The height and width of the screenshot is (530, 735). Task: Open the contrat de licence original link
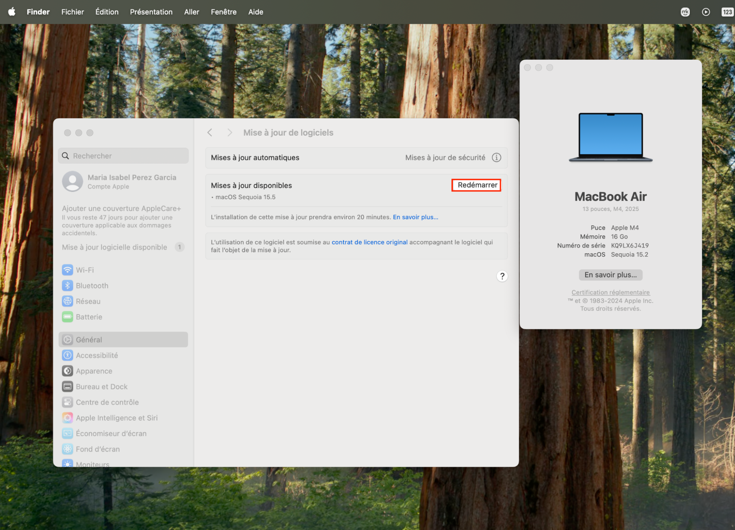click(x=369, y=242)
